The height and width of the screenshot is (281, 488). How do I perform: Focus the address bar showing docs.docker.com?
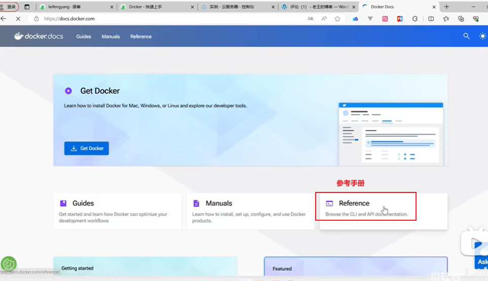point(168,19)
